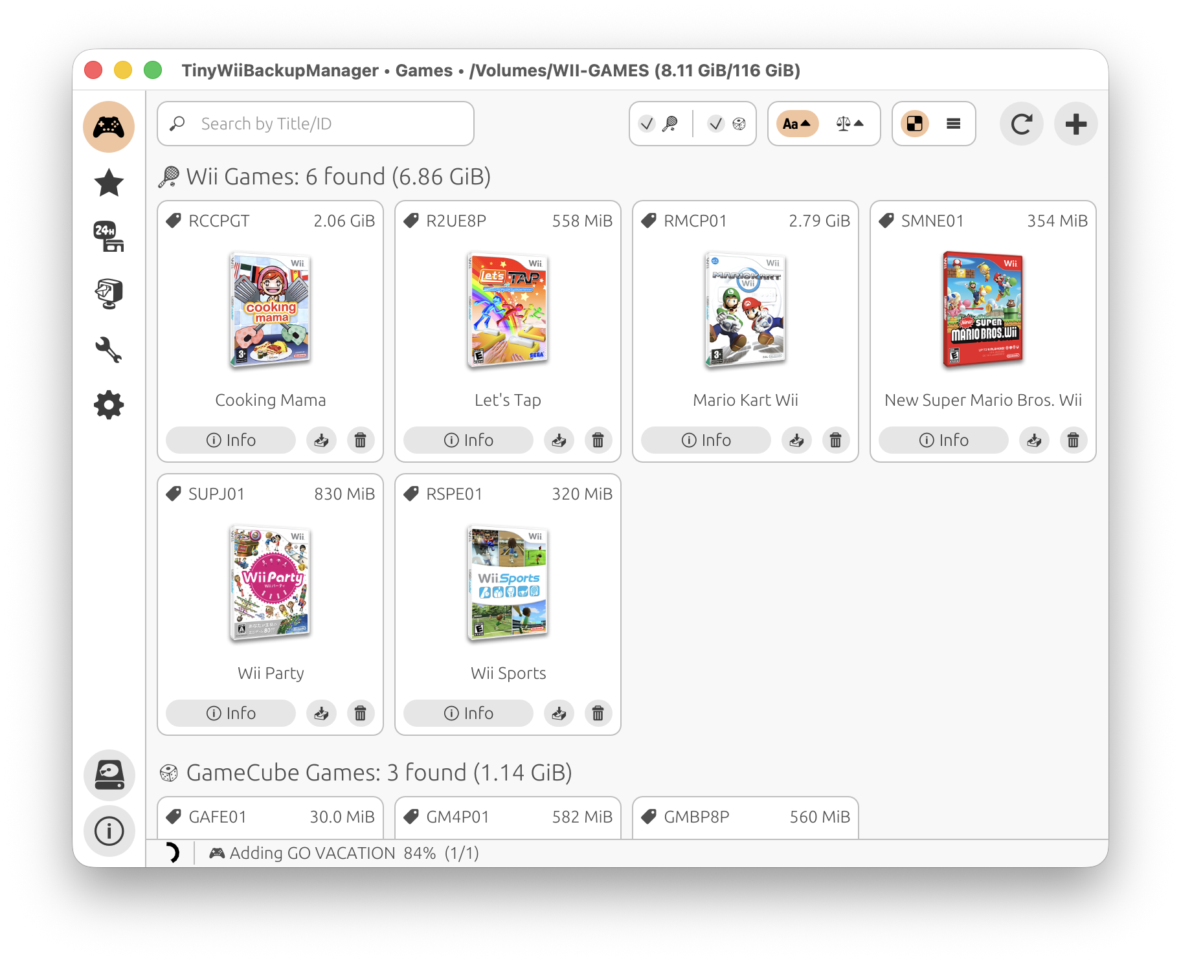Click the Cooking Mama cover art
This screenshot has height=963, width=1181.
coord(271,310)
